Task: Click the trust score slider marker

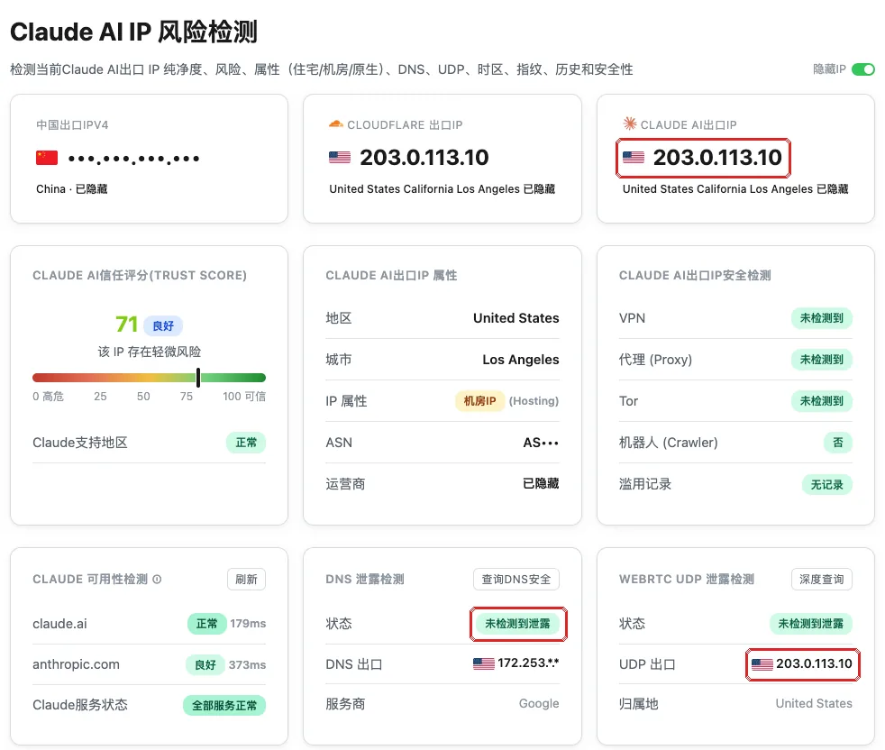Action: coord(198,378)
